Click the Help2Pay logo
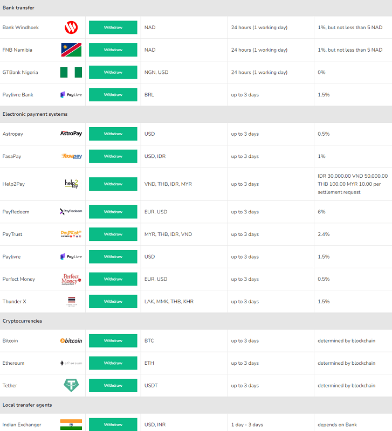This screenshot has height=431, width=392. 71,184
